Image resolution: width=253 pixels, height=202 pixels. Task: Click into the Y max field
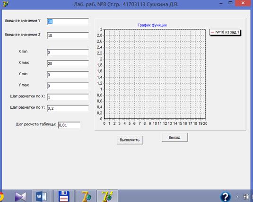coord(68,86)
